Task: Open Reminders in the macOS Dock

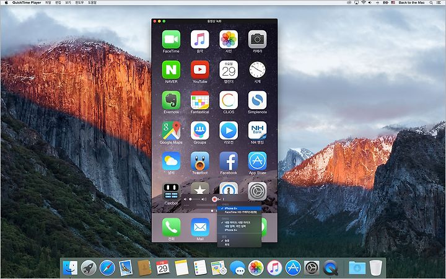Action: (x=200, y=268)
